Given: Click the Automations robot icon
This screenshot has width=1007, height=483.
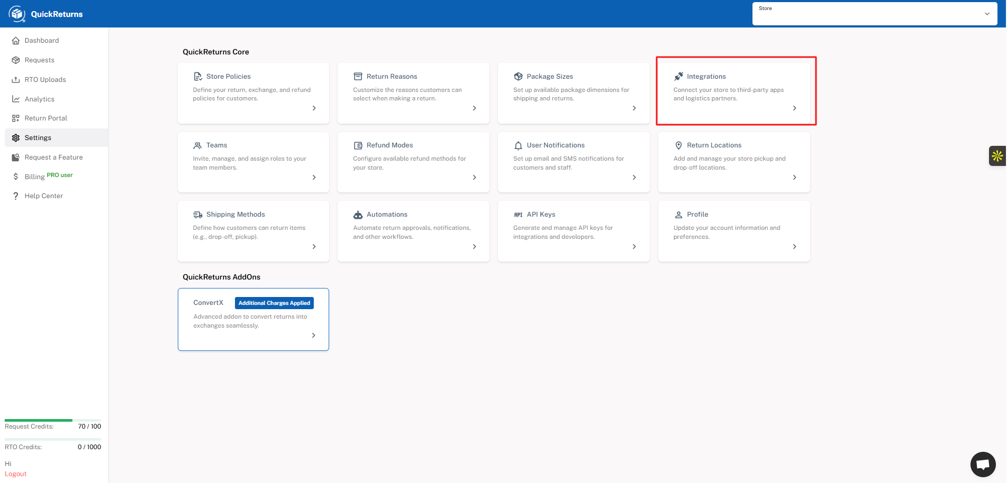Looking at the screenshot, I should 358,215.
